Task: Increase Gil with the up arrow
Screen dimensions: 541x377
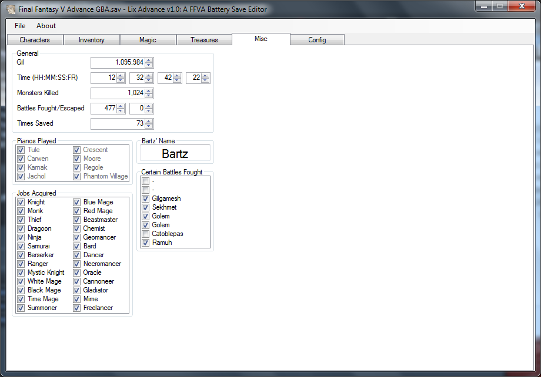Action: [149, 60]
